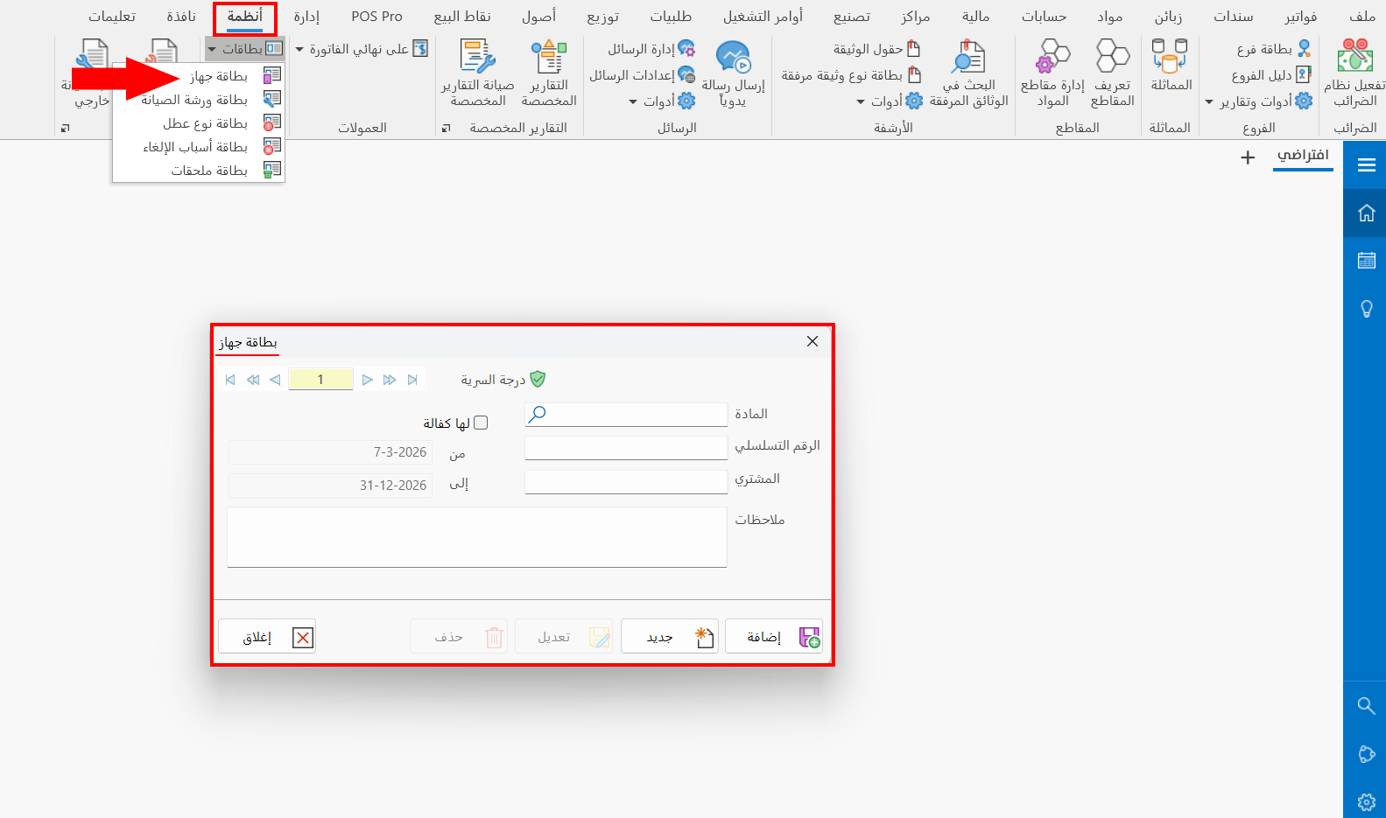Open the home icon in the blue sidebar
Image resolution: width=1386 pixels, height=818 pixels.
click(x=1366, y=213)
